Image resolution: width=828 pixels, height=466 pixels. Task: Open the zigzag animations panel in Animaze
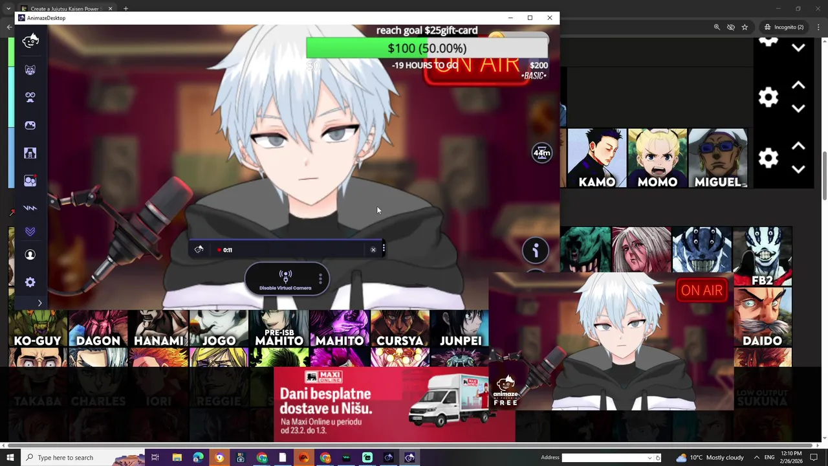coord(30,208)
